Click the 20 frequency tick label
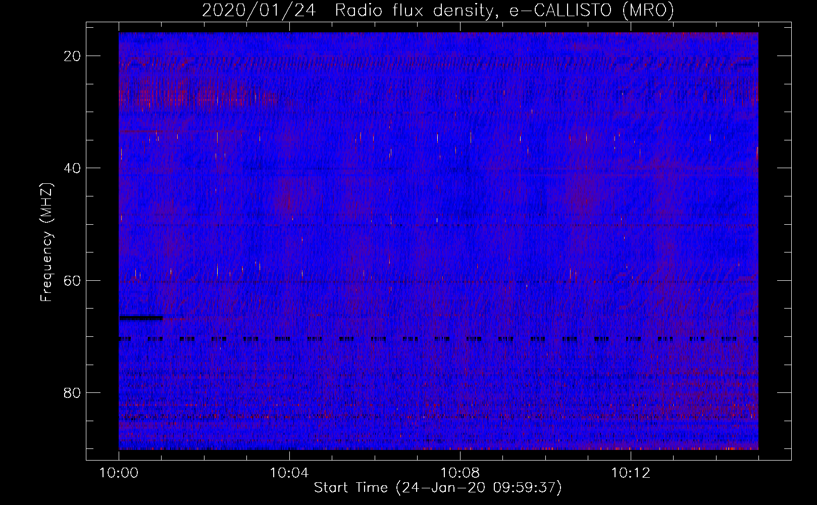 click(x=73, y=56)
